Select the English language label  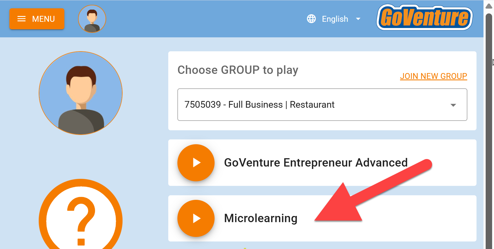335,19
